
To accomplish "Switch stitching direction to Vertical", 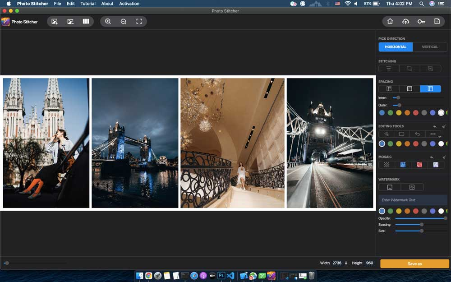I will [x=430, y=46].
